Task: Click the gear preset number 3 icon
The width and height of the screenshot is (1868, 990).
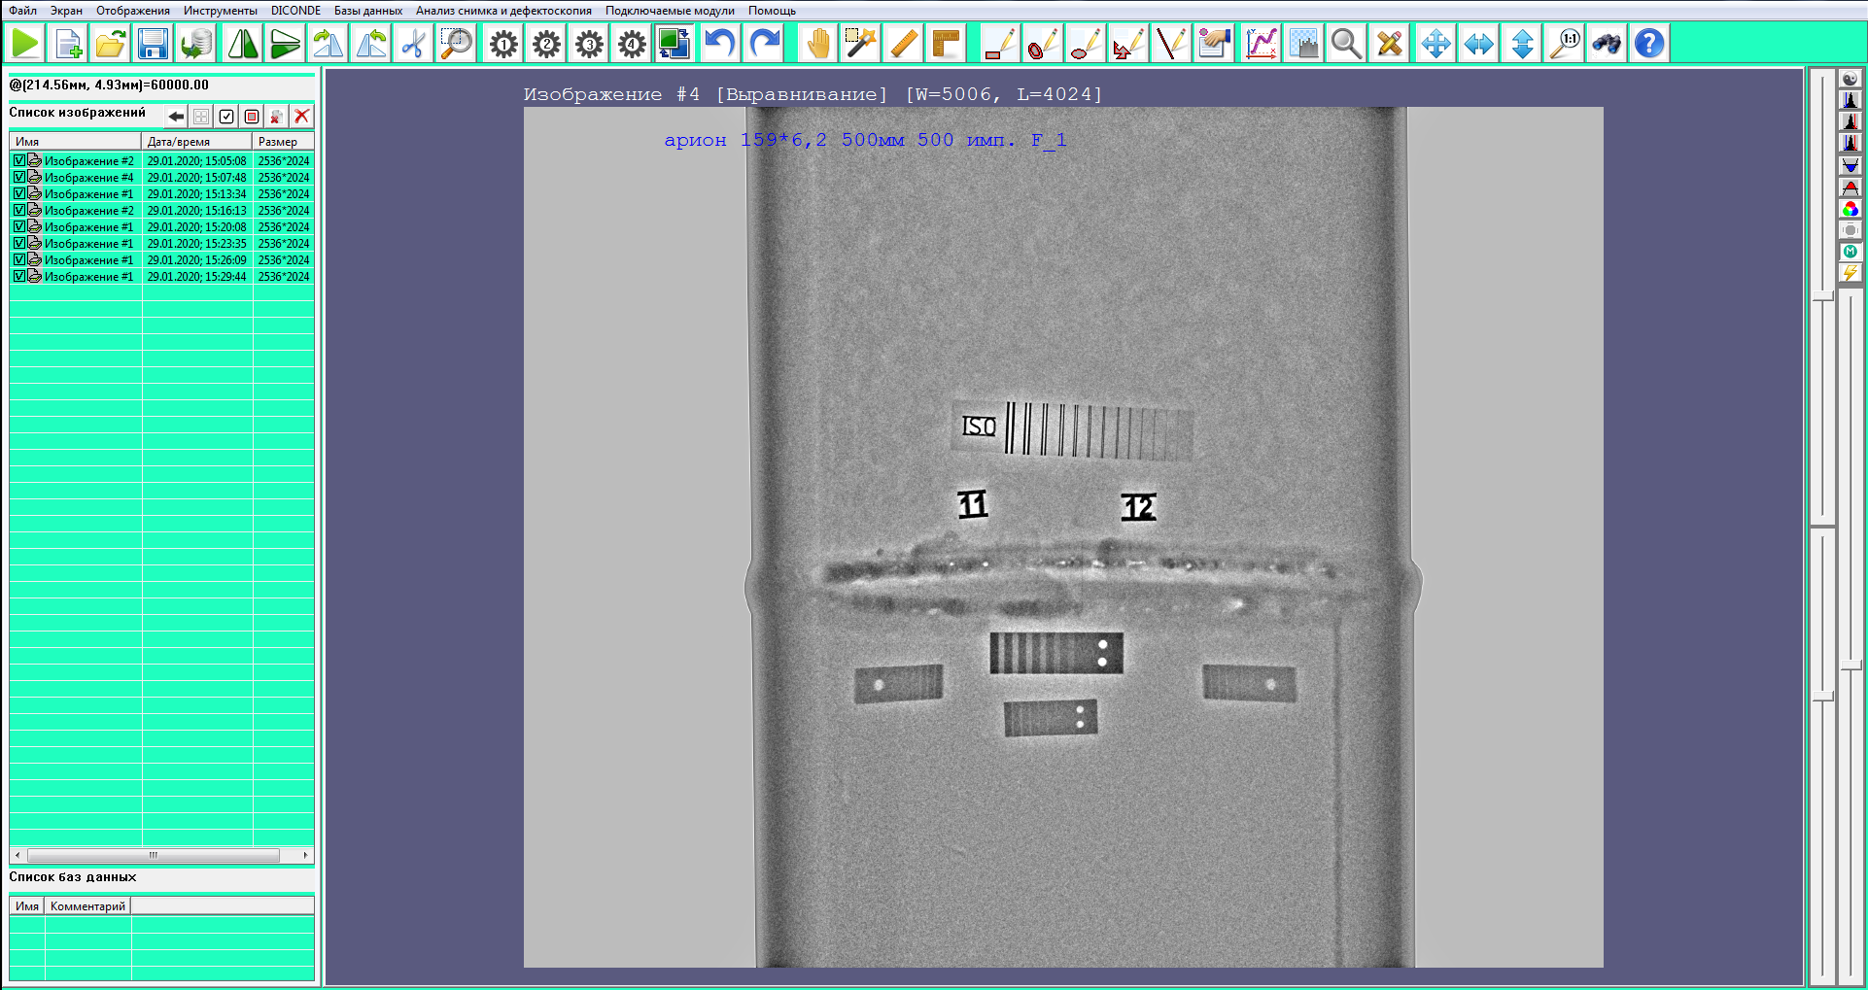Action: 589,44
